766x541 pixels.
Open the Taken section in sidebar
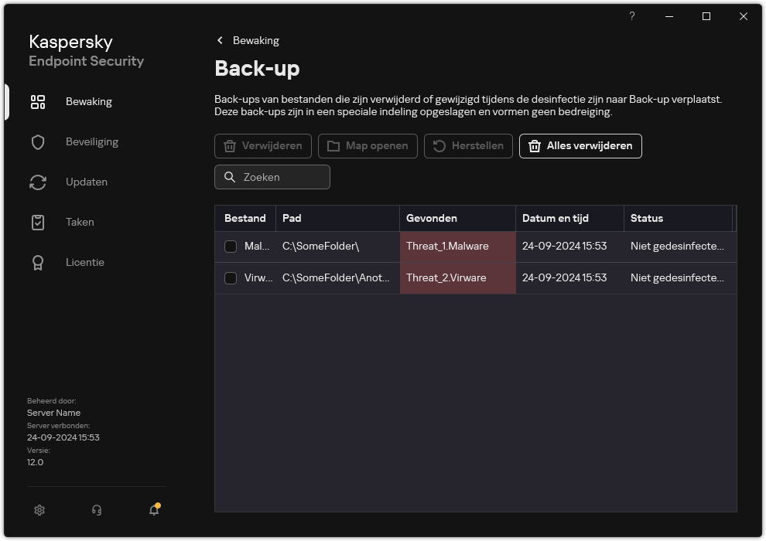[80, 222]
